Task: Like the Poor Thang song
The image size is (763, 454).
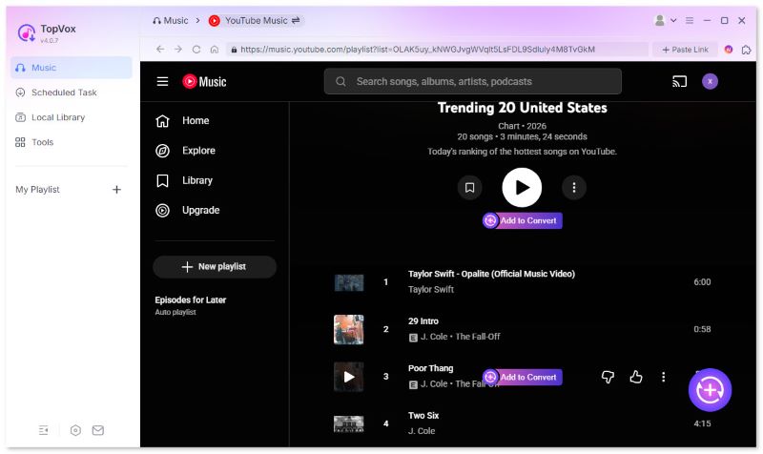Action: pos(636,377)
